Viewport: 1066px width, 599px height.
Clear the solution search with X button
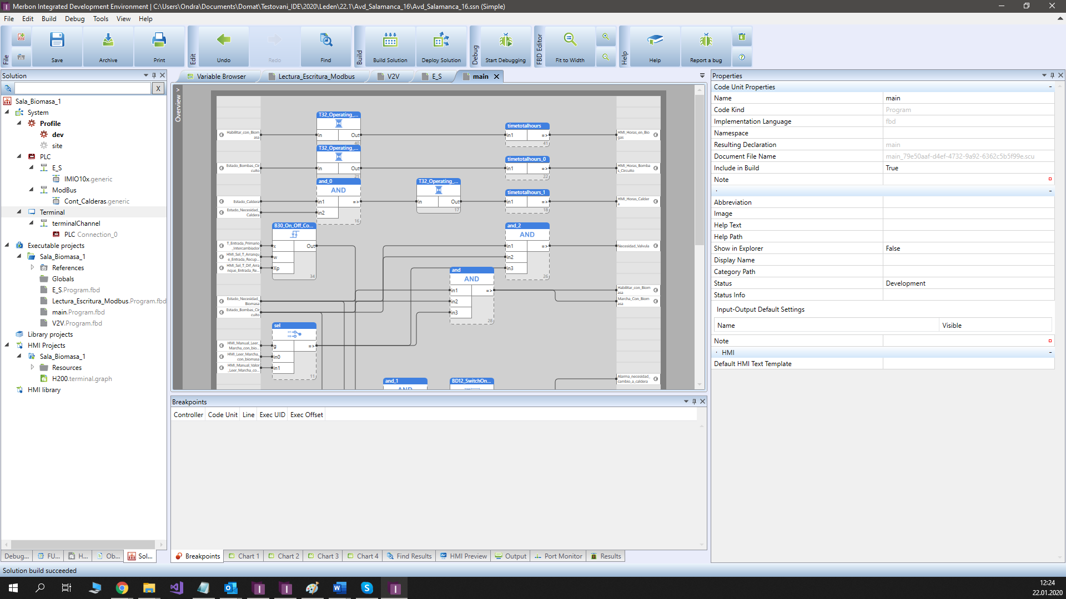point(158,88)
